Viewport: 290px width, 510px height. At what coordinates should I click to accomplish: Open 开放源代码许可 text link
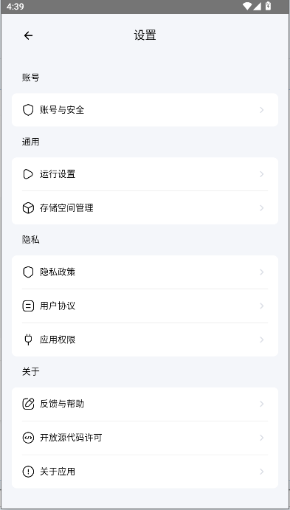(71, 438)
